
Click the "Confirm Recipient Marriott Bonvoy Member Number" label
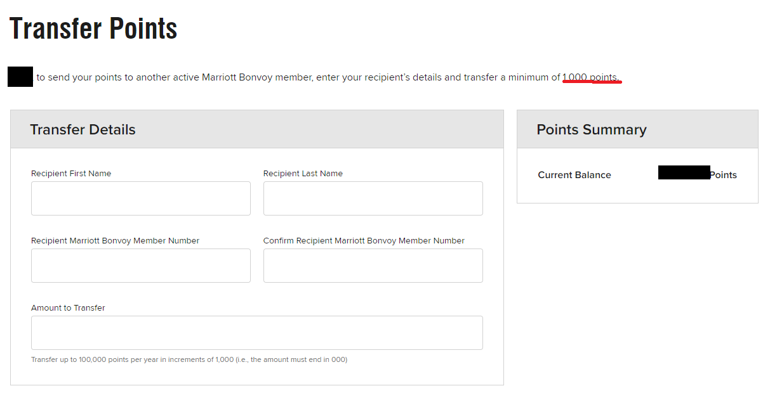364,241
